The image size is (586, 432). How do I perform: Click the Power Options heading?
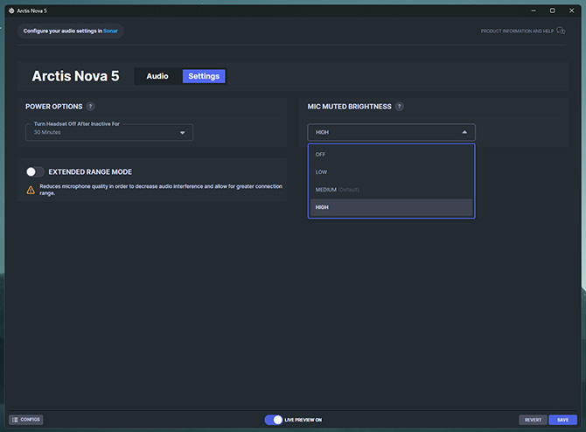54,107
